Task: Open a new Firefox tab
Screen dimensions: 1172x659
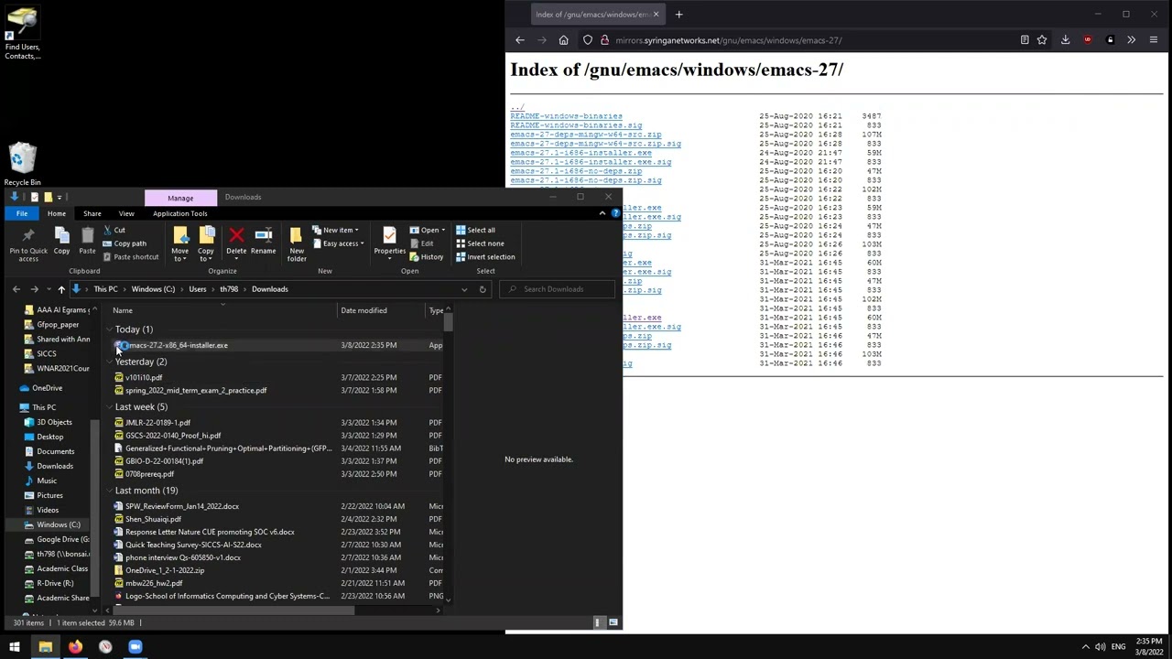Action: point(678,15)
